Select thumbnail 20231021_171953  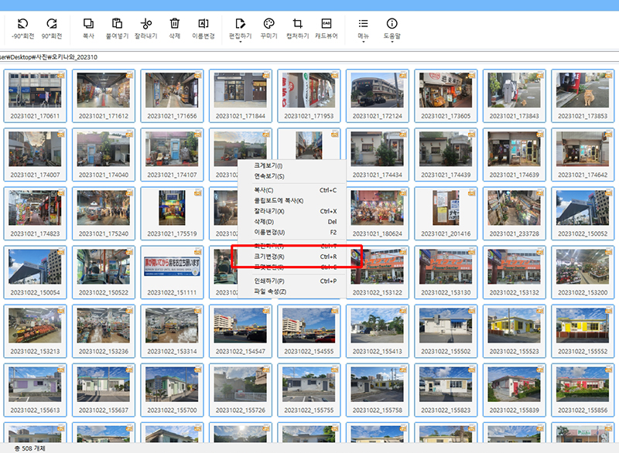[309, 96]
